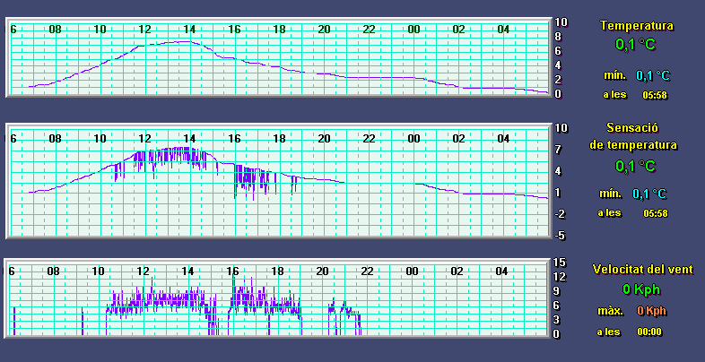Click the Sensació de temperatura line chart
The height and width of the screenshot is (362, 705).
tap(279, 180)
